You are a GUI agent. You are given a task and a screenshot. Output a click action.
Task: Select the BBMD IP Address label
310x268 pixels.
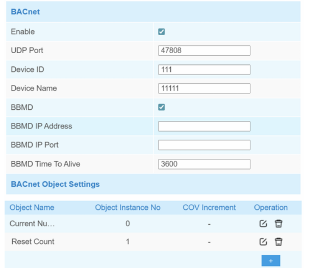click(x=41, y=126)
